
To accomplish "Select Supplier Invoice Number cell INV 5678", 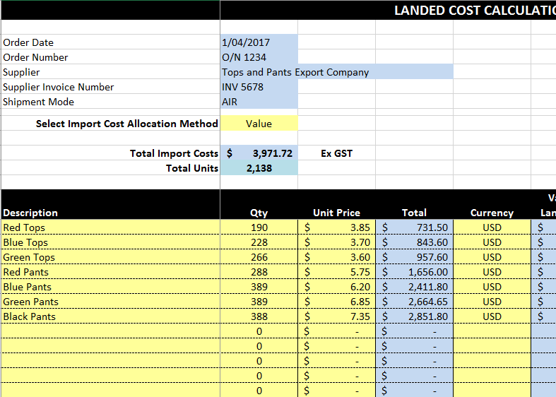I will [x=259, y=87].
